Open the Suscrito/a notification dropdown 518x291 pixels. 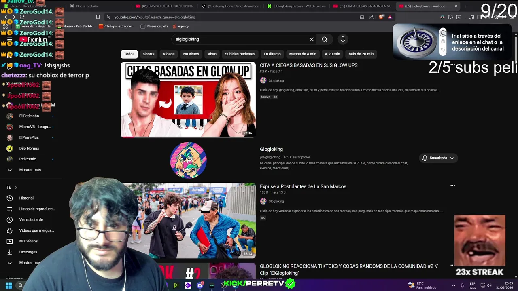(438, 158)
